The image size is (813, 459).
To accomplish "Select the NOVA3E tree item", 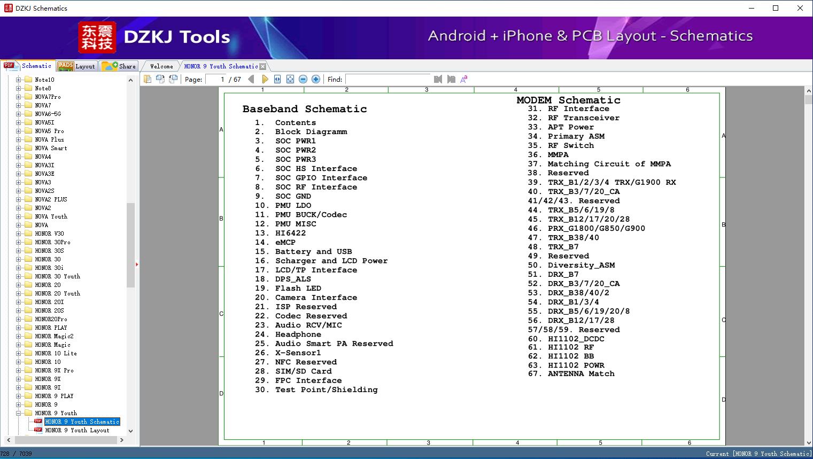I will (x=45, y=174).
